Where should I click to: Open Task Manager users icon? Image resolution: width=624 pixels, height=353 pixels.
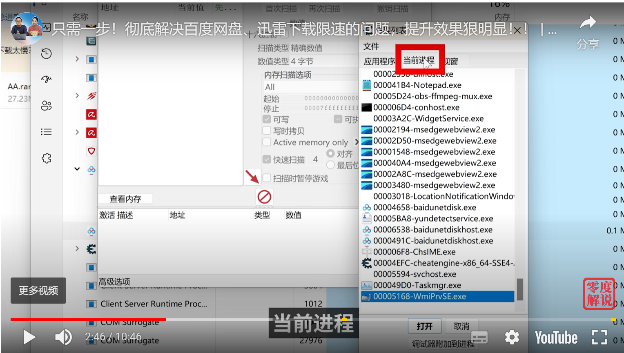tap(46, 106)
